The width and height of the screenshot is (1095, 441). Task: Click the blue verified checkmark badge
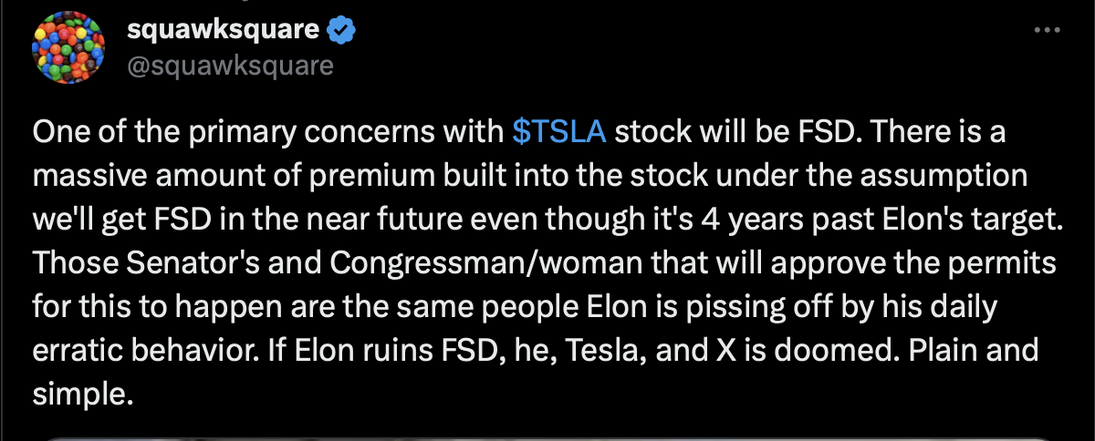point(341,30)
